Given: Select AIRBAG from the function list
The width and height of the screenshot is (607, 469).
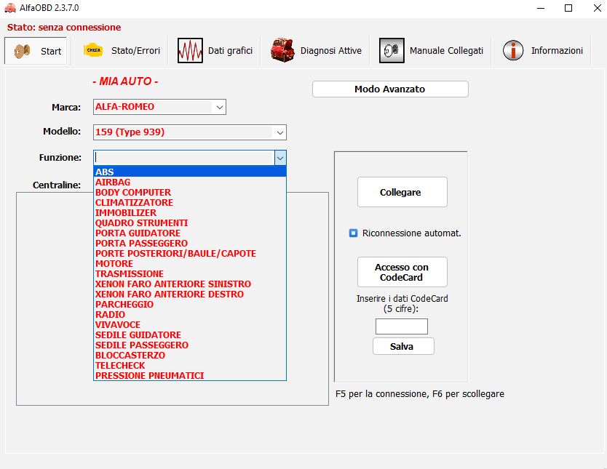Looking at the screenshot, I should pos(190,182).
